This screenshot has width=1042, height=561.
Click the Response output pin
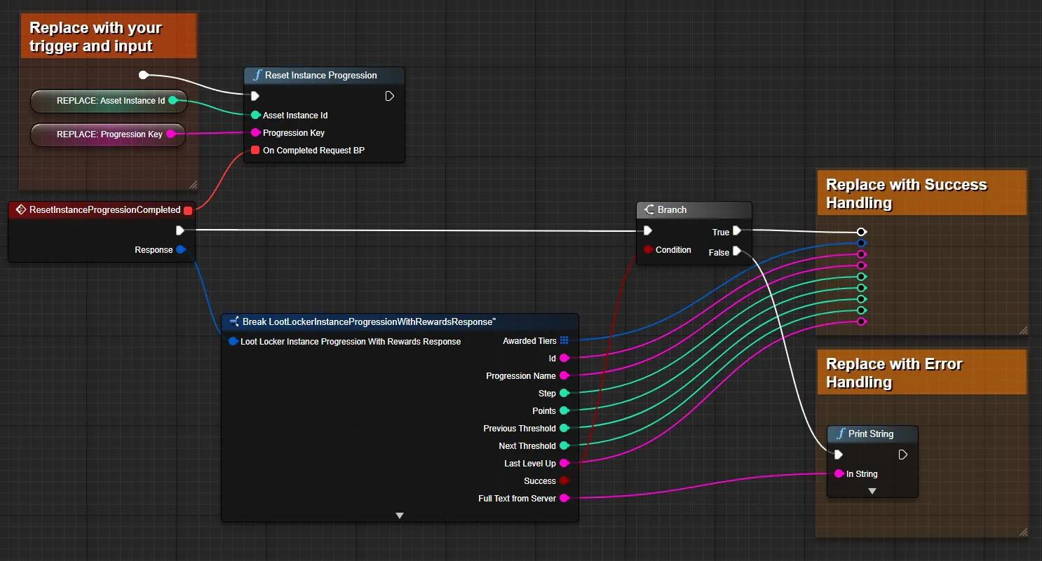pyautogui.click(x=180, y=250)
